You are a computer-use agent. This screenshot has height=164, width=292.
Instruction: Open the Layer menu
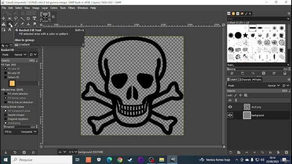click(45, 8)
